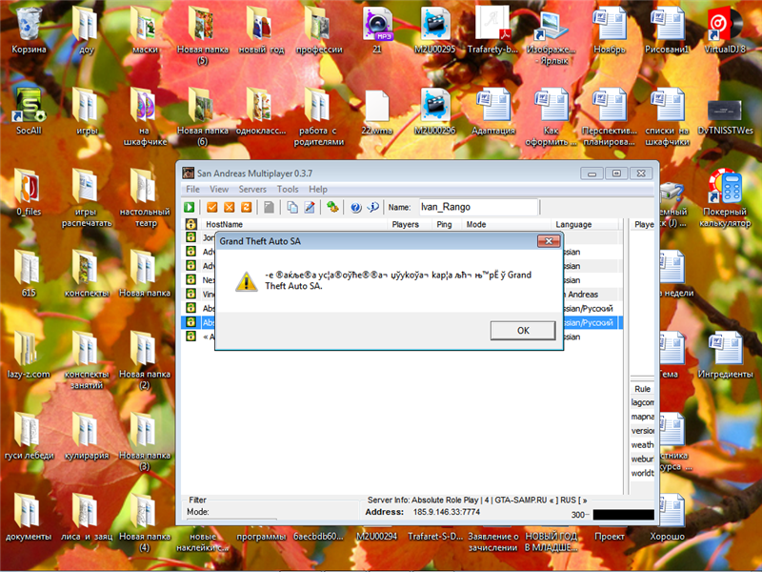Image resolution: width=762 pixels, height=572 pixels.
Task: Click the Name field containing Ivan_Rango
Action: point(478,207)
